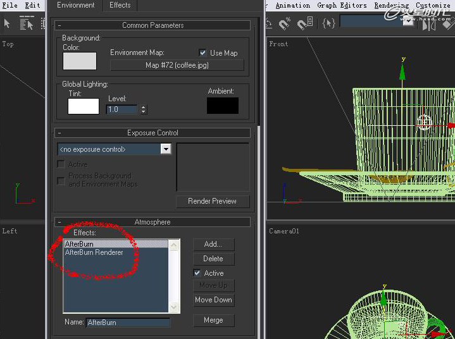The height and width of the screenshot is (339, 455).
Task: Click the Top viewport label
Action: 8,44
